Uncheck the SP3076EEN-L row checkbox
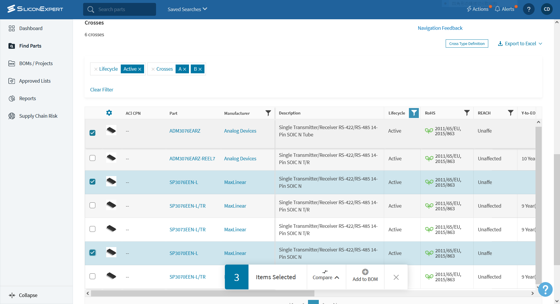The image size is (560, 304). pos(92,182)
